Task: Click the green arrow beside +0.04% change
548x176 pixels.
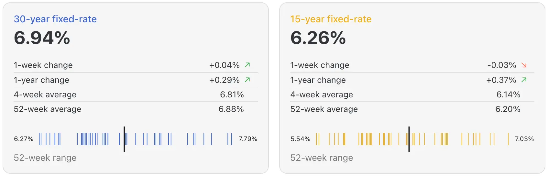Action: pyautogui.click(x=247, y=65)
